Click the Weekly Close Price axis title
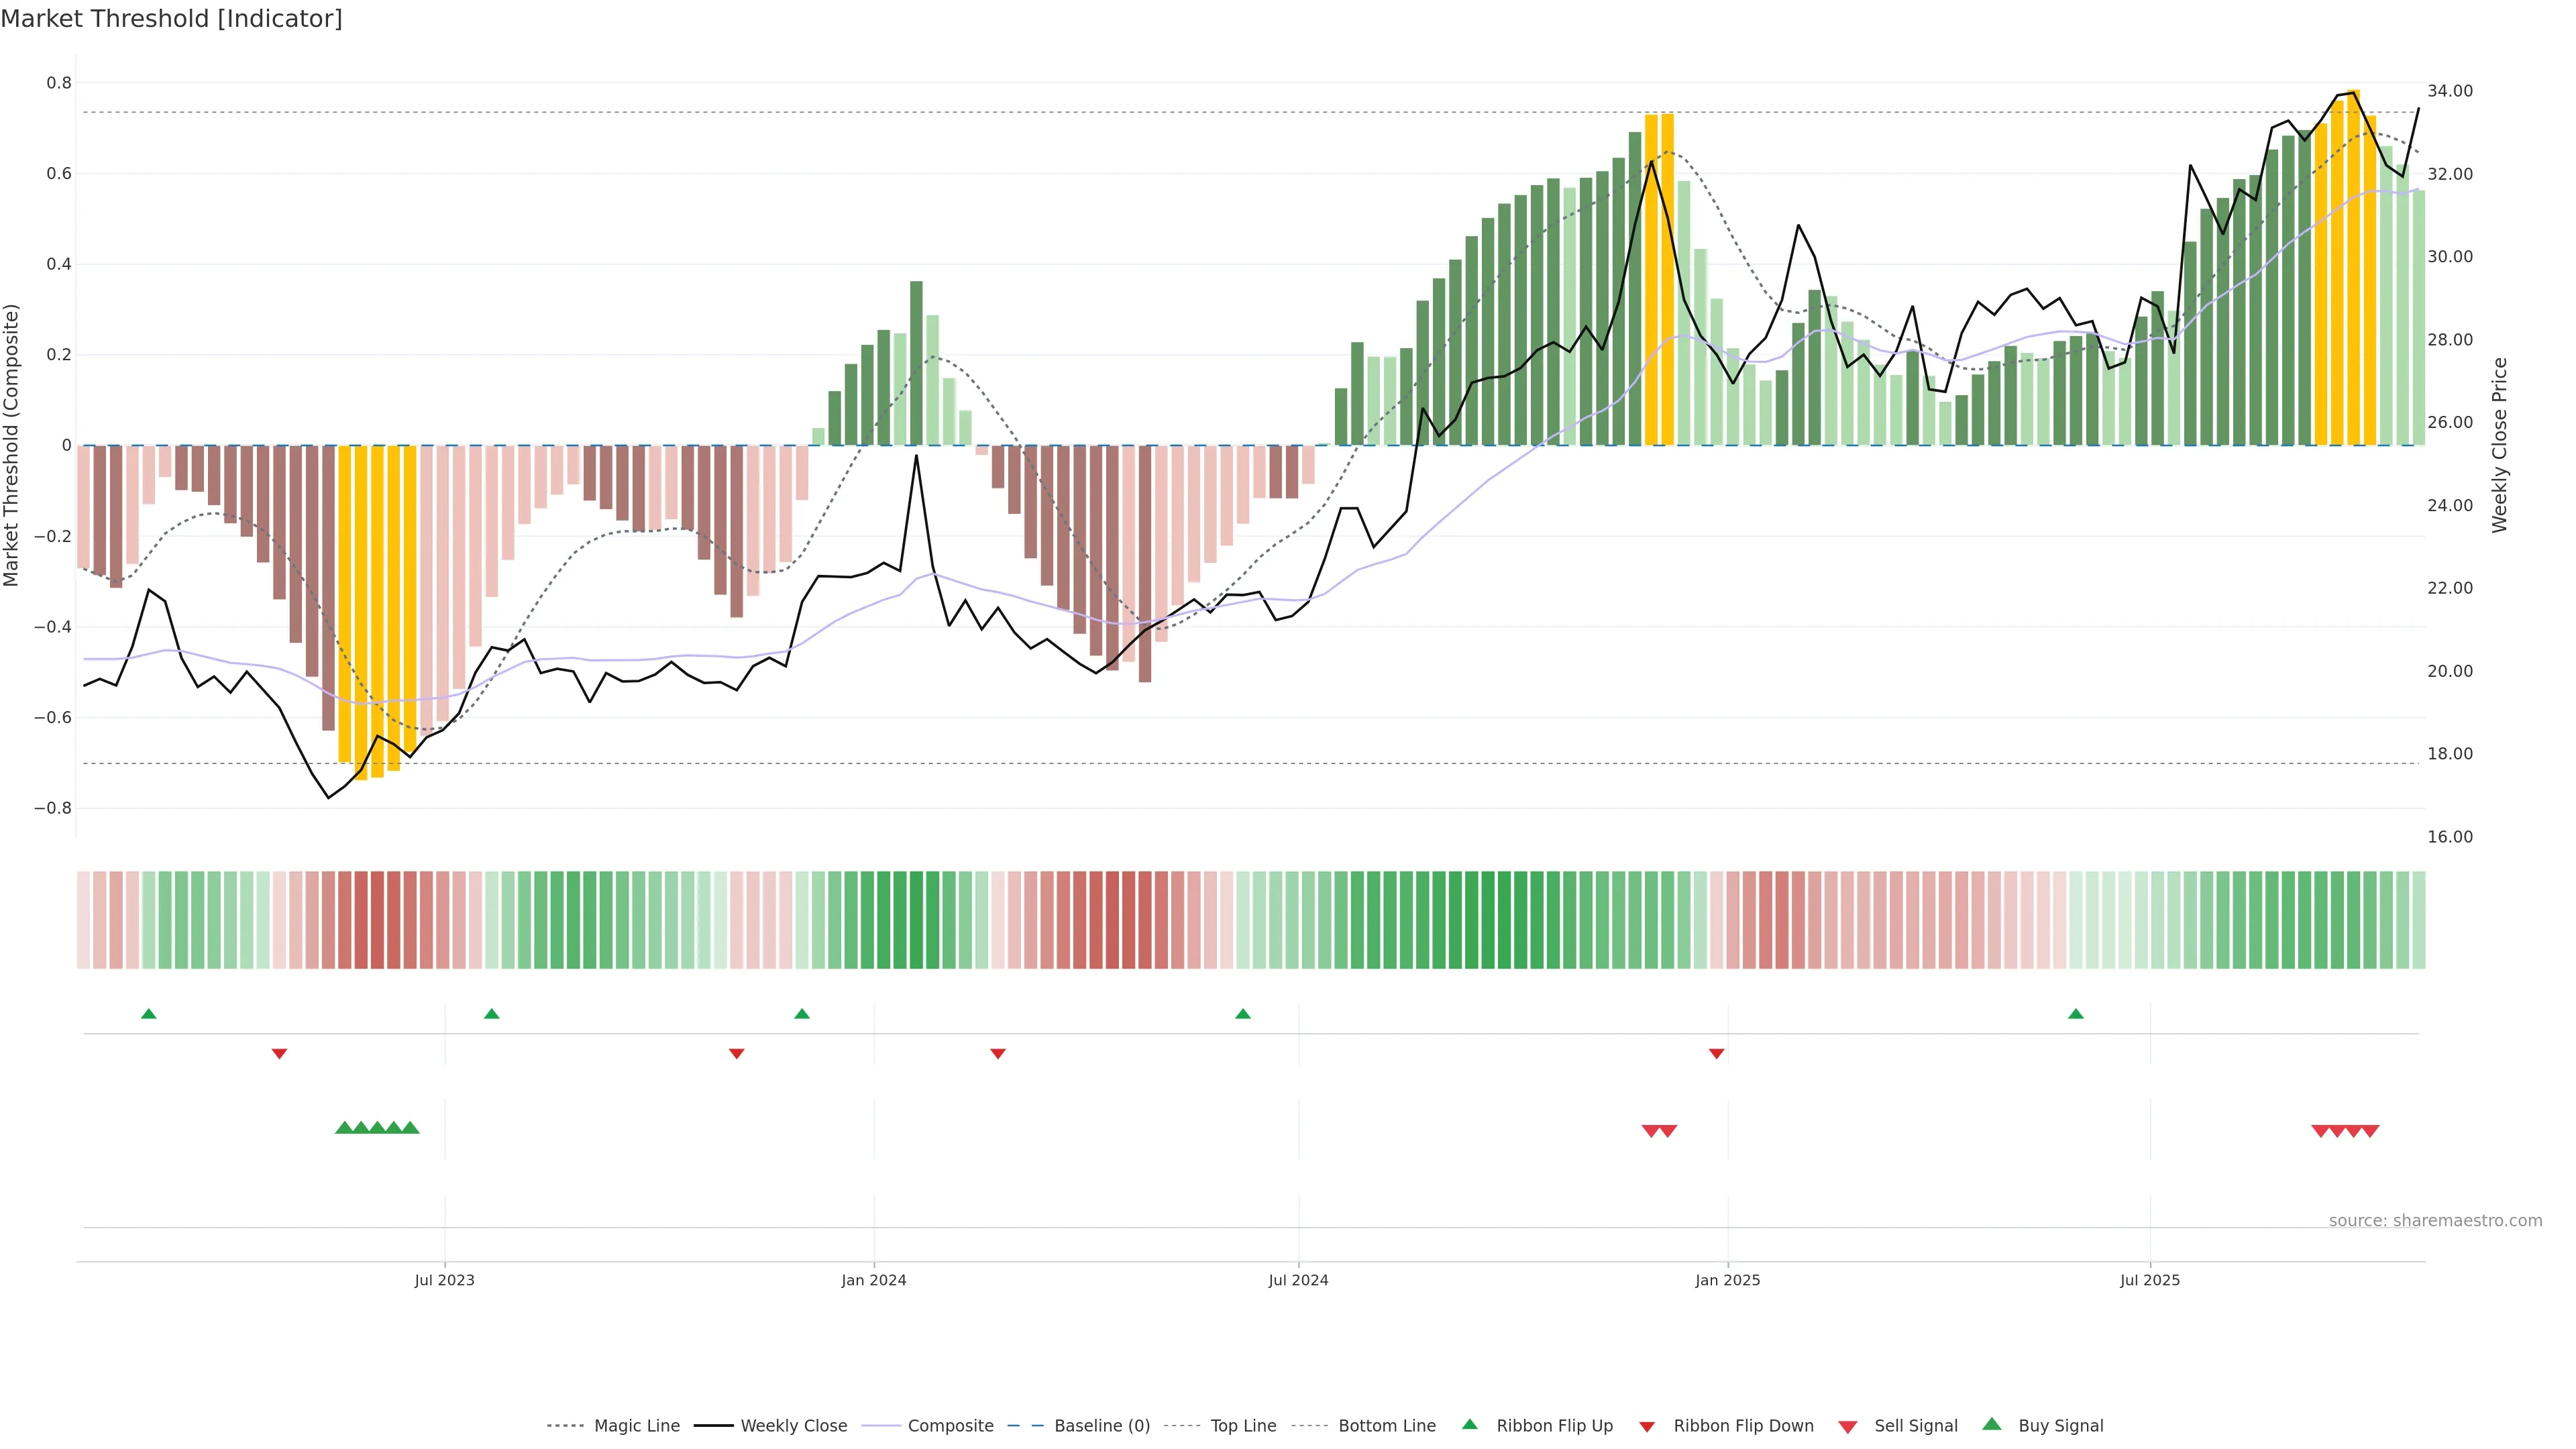This screenshot has width=2576, height=1449. click(2499, 445)
